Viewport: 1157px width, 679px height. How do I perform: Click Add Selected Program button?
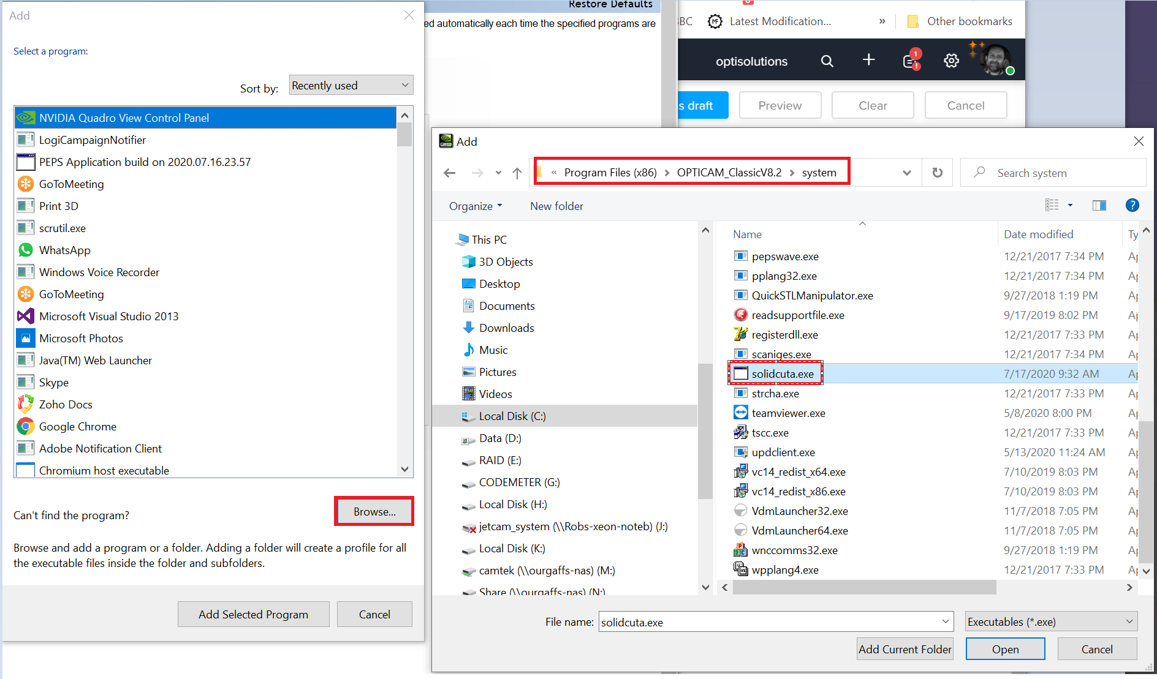point(253,614)
